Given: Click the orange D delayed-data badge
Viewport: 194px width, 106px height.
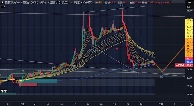Looking at the screenshot, I should (x=100, y=2).
